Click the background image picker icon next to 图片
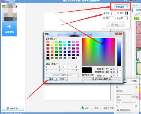The image size is (141, 114). point(126,13)
